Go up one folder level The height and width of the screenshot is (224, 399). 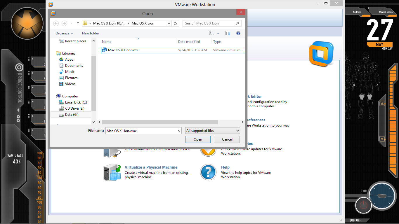[x=78, y=23]
